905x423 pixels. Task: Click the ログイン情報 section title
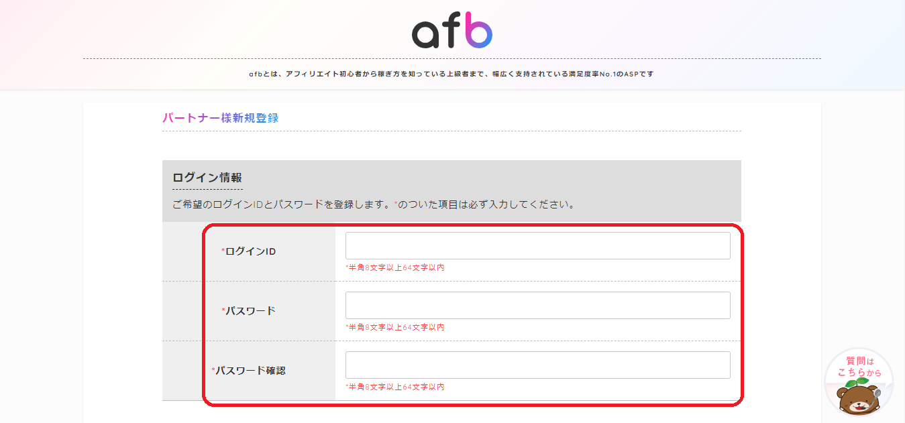[207, 178]
